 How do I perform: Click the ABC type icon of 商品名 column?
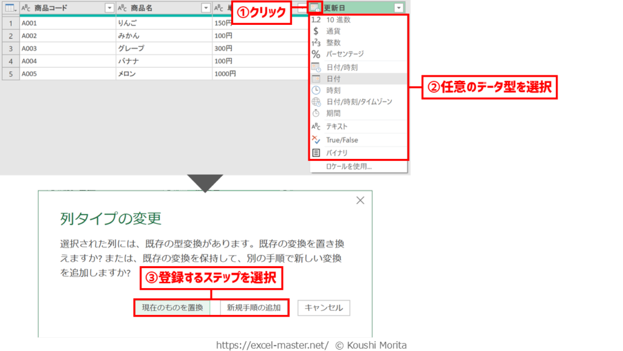point(122,8)
